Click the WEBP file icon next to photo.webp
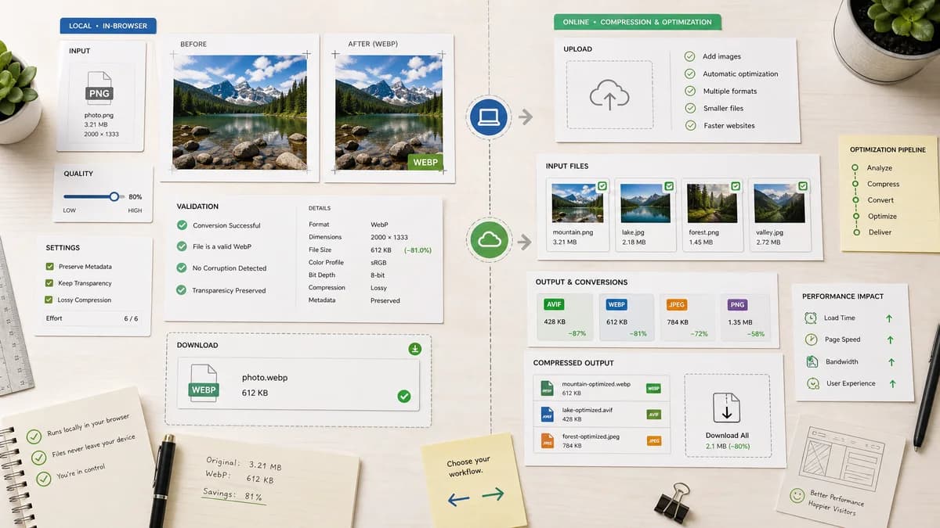 click(203, 384)
